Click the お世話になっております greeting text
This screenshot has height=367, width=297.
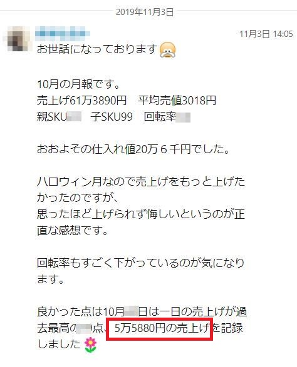point(97,49)
